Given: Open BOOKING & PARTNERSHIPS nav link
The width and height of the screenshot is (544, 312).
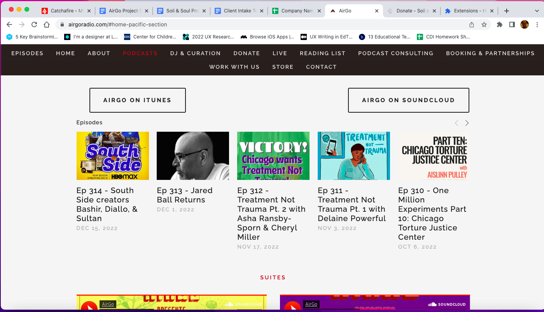Looking at the screenshot, I should pos(490,53).
